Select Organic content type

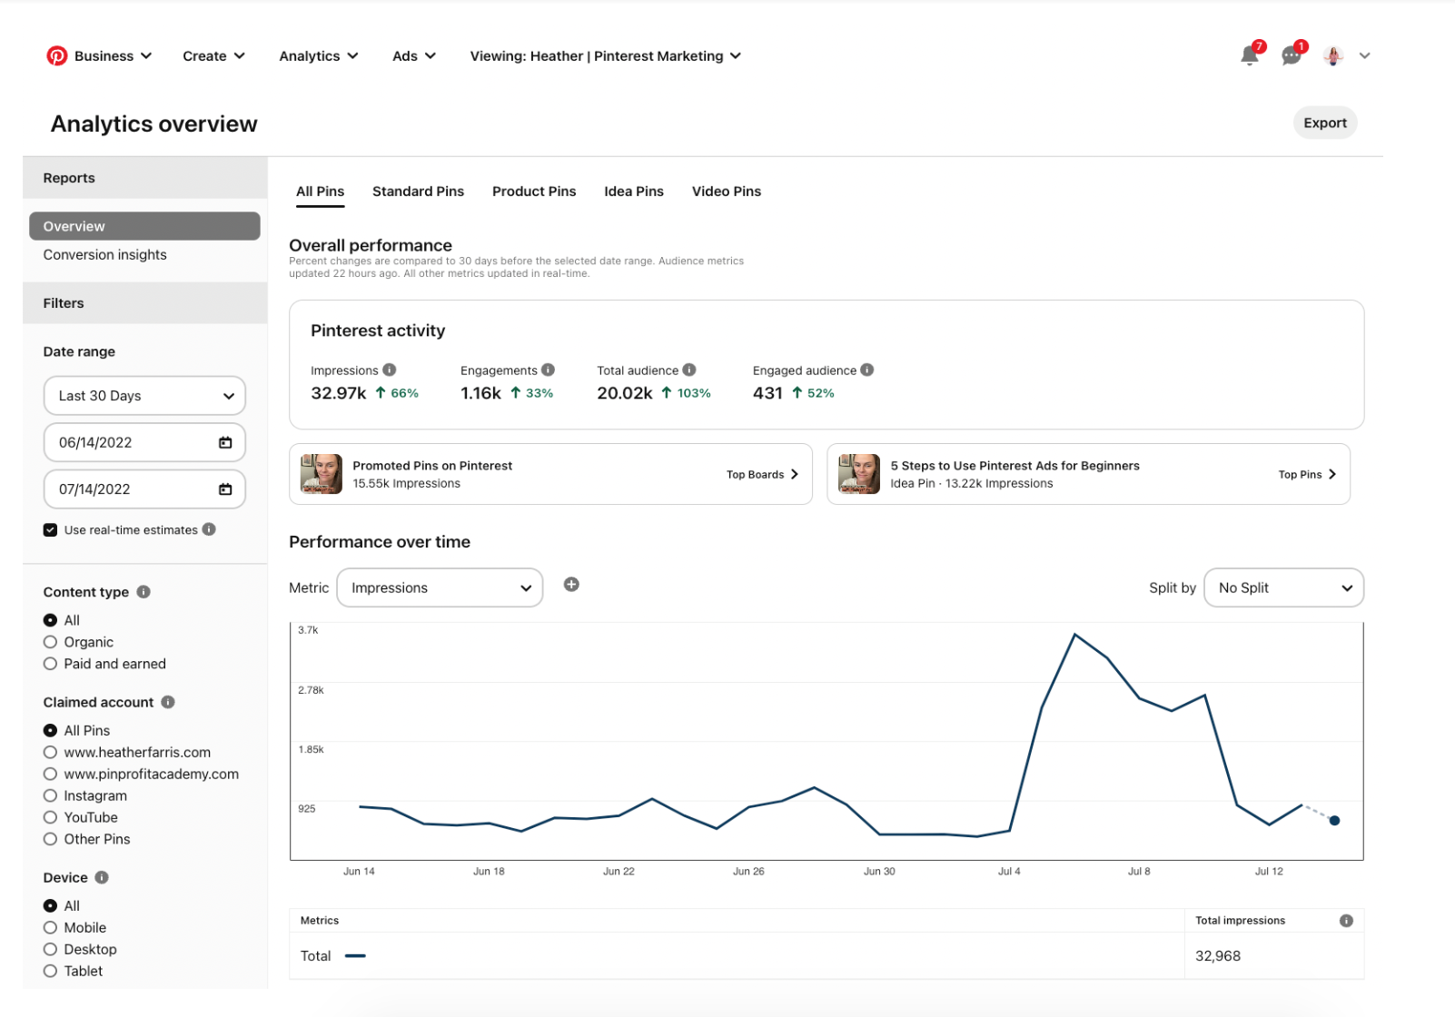pos(51,642)
